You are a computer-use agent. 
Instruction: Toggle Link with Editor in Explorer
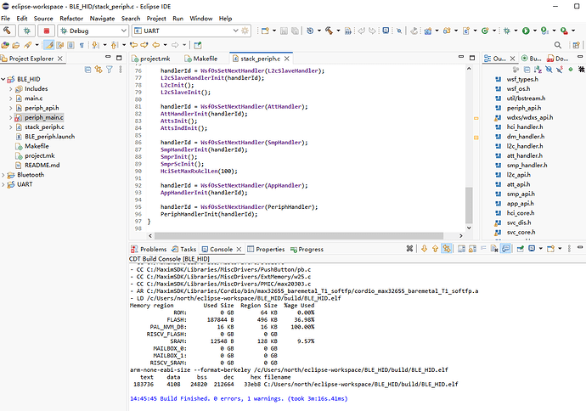point(99,70)
